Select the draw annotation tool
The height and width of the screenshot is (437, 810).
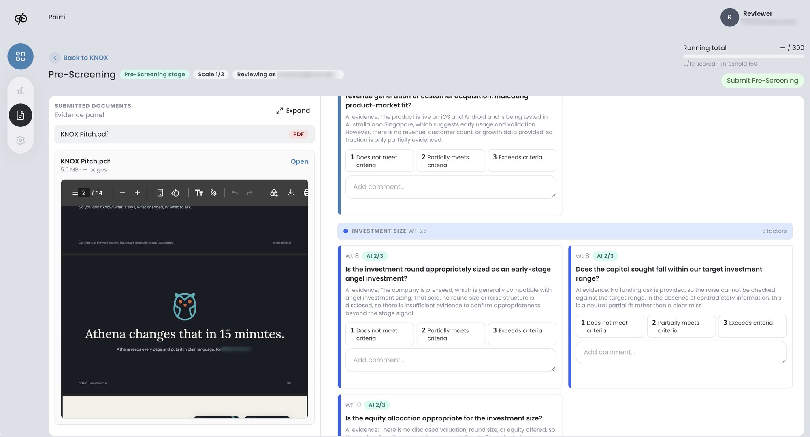click(214, 193)
